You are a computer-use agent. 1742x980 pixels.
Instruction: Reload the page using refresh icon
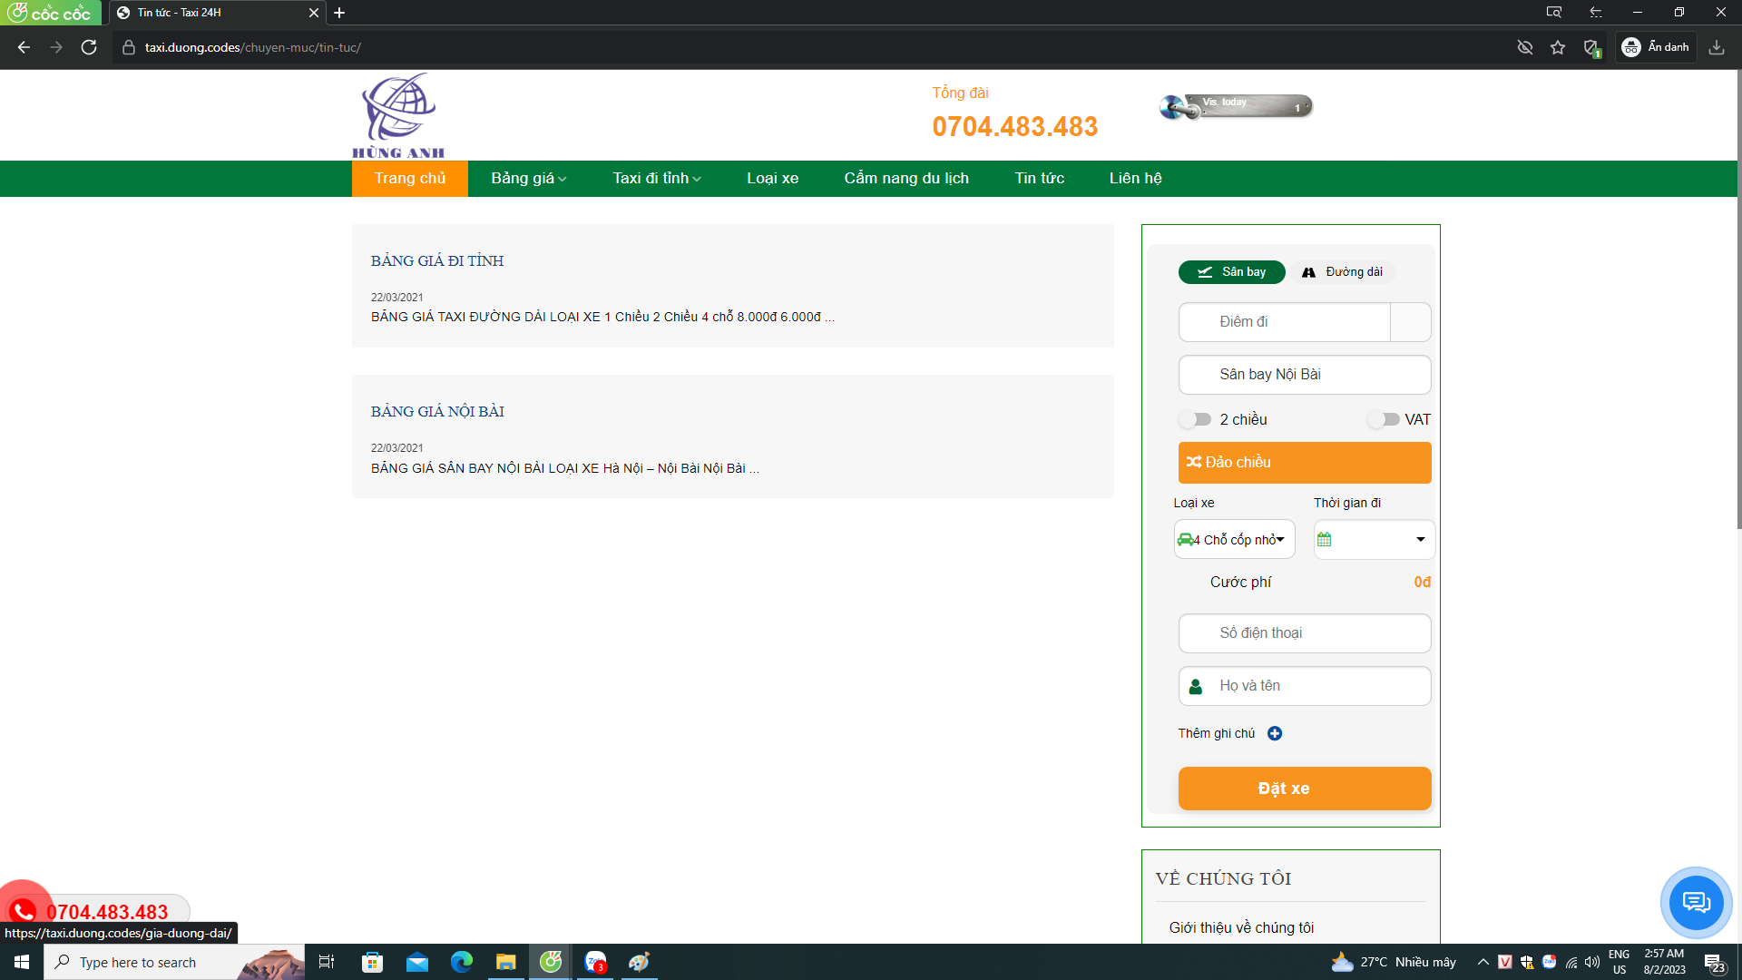(89, 47)
